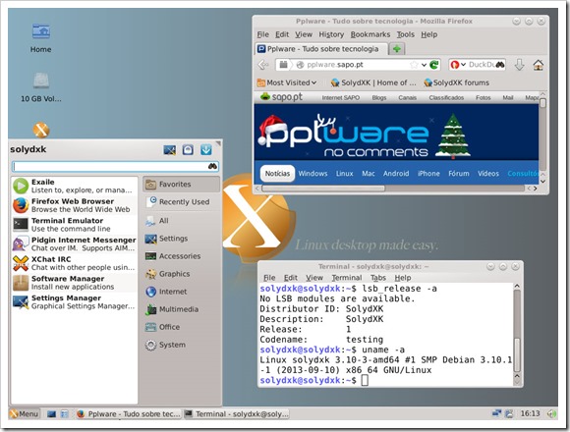
Task: Open the Linux section on Pplware
Action: coord(344,174)
